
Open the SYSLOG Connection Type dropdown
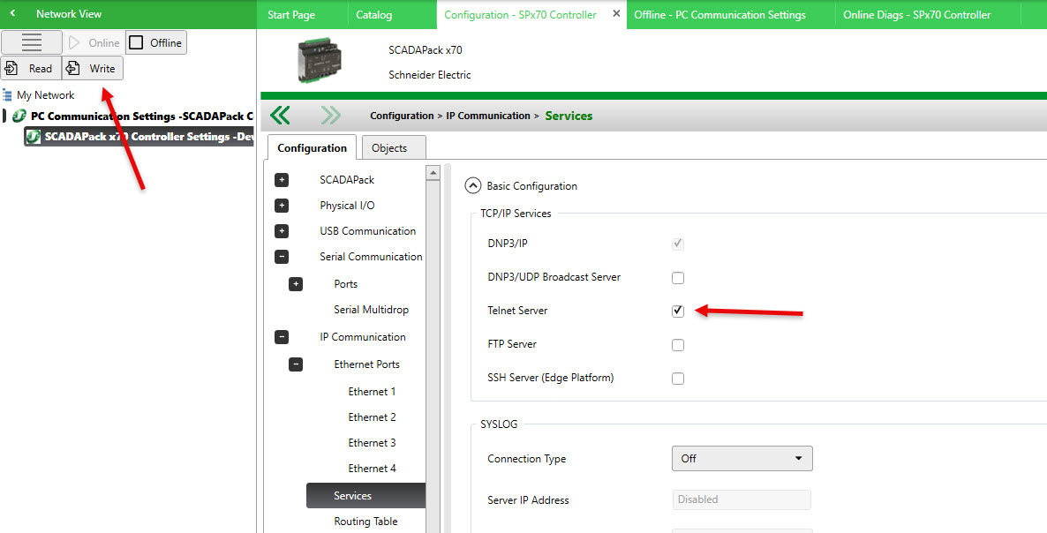(742, 458)
